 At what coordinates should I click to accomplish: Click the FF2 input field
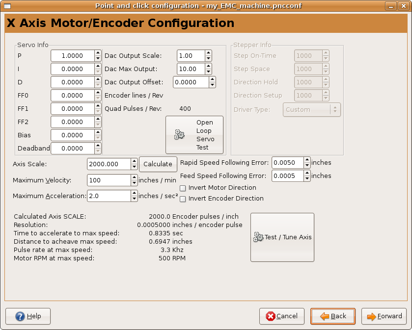(73, 122)
